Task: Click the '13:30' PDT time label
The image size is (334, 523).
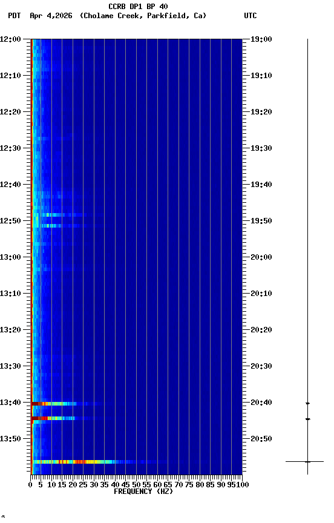Action: pyautogui.click(x=10, y=366)
